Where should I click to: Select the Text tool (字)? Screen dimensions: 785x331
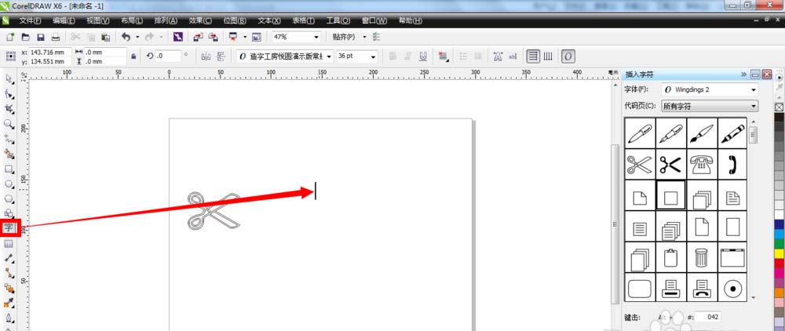pos(9,228)
